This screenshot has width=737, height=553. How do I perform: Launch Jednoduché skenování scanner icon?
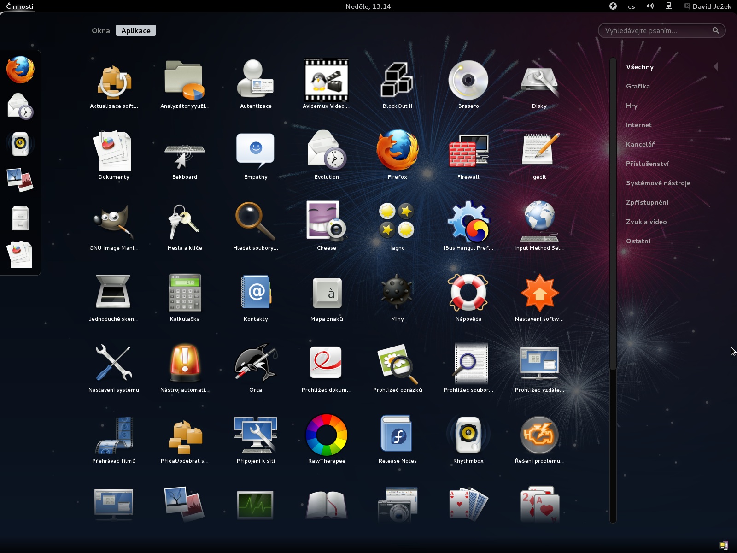pos(114,292)
